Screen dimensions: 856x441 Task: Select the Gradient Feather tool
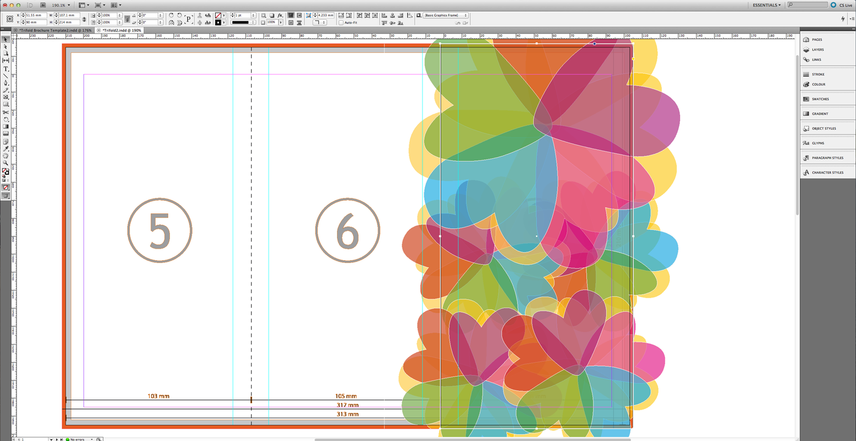point(6,133)
